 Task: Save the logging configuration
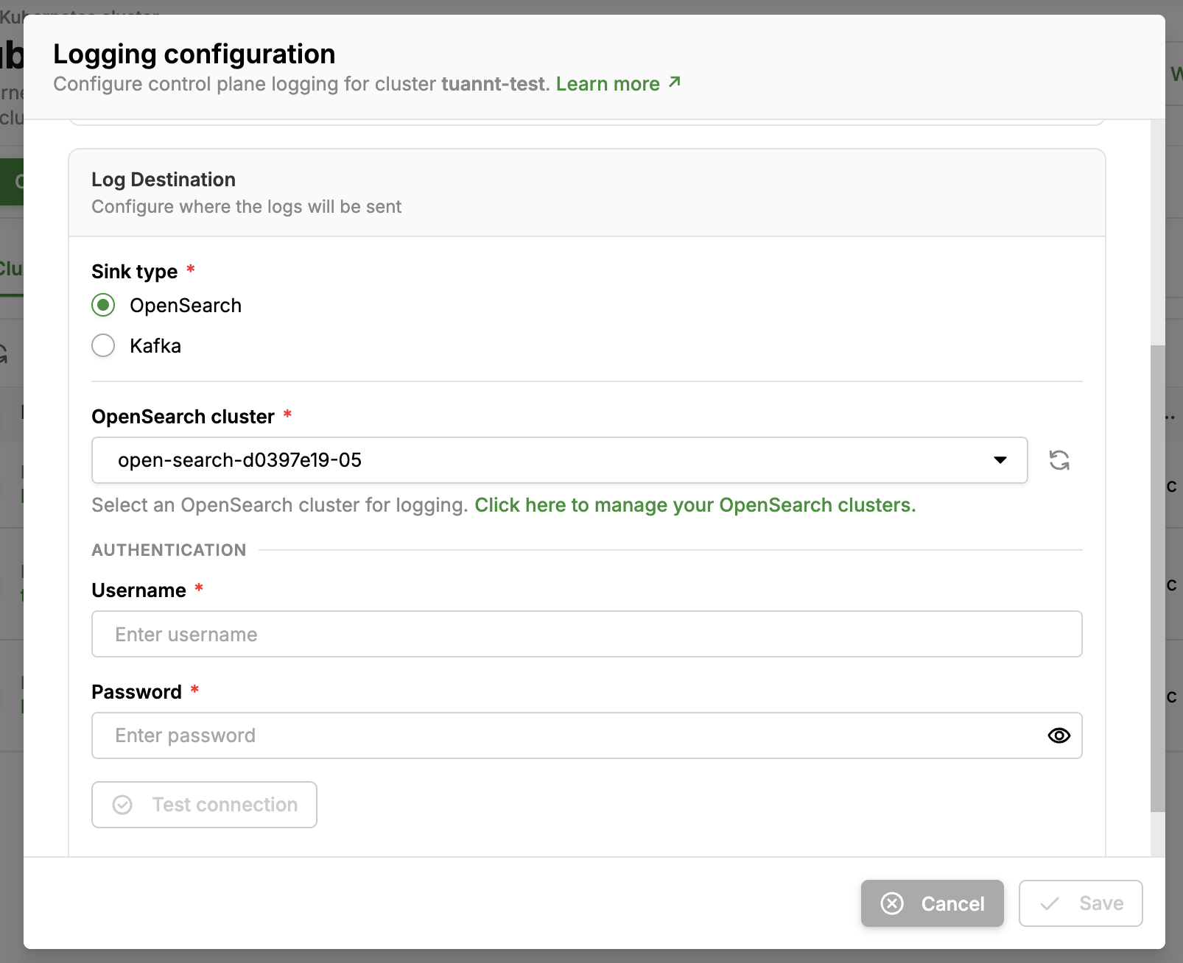tap(1081, 903)
